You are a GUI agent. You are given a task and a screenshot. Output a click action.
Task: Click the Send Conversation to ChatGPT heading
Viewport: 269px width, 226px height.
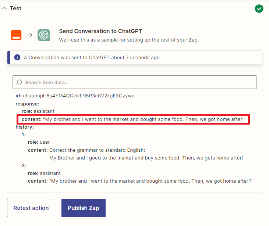100,31
